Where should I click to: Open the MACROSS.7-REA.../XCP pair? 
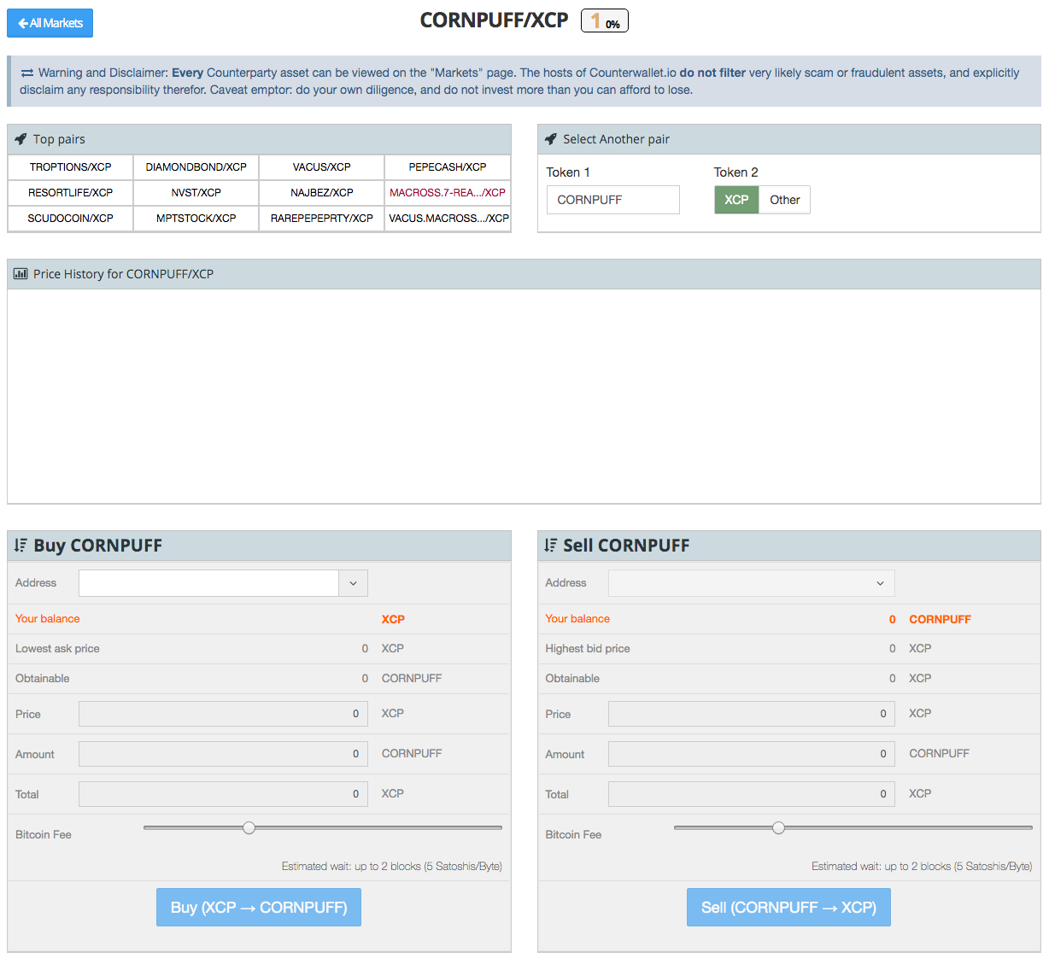[x=448, y=193]
